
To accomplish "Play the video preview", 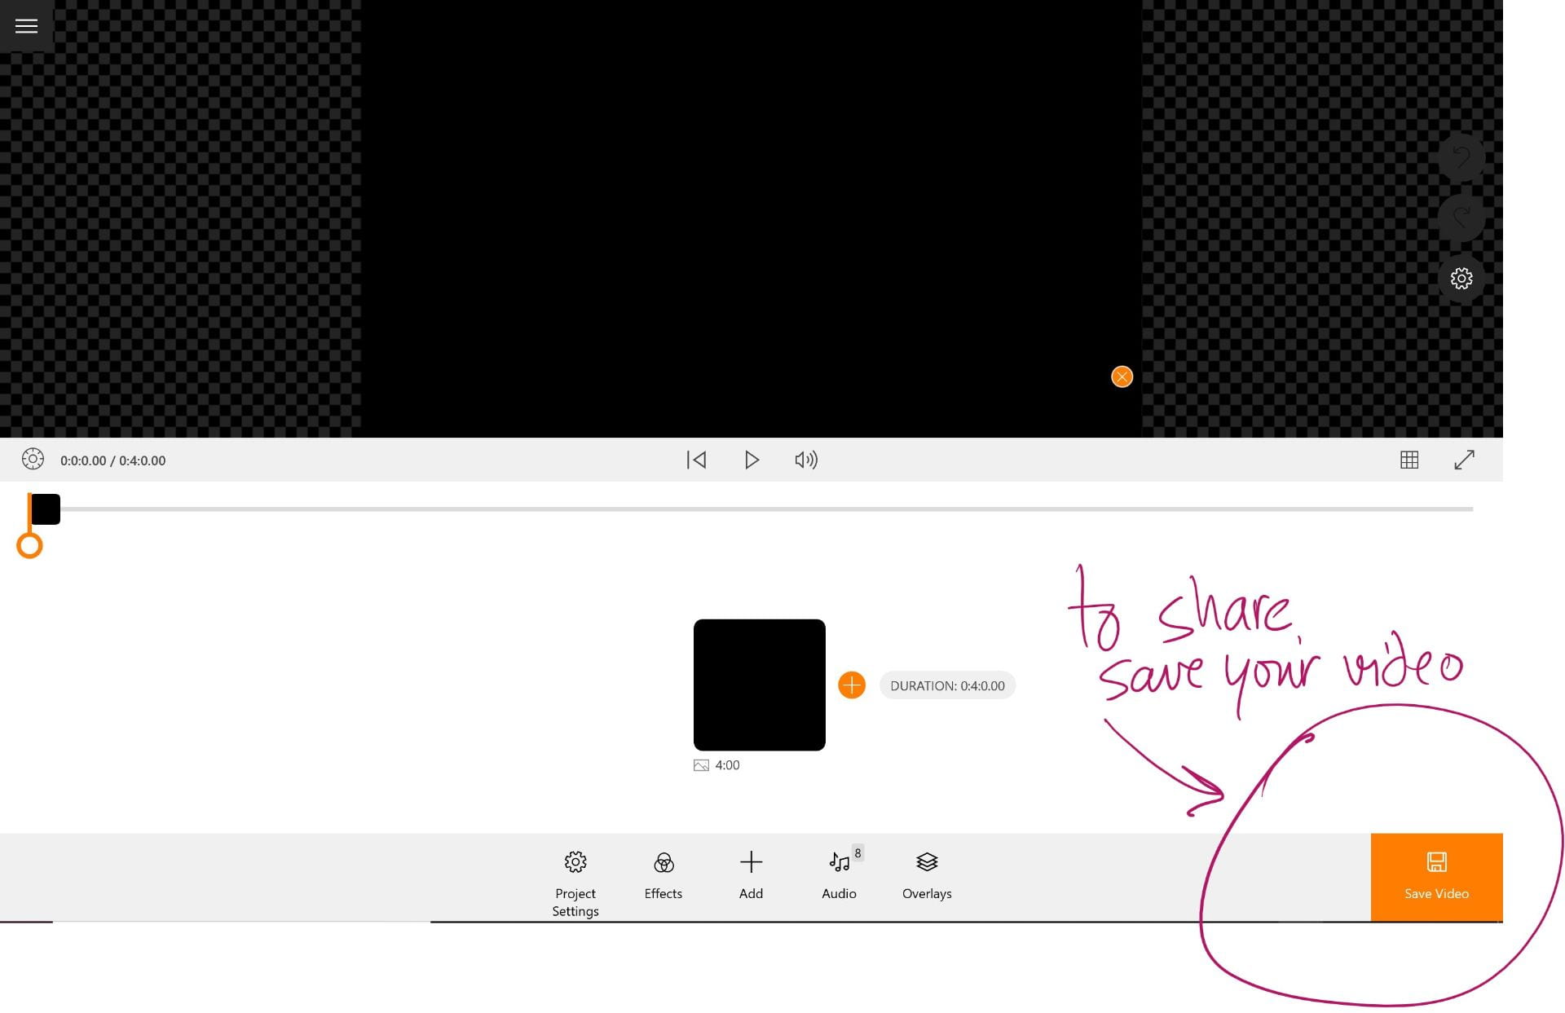I will (752, 460).
